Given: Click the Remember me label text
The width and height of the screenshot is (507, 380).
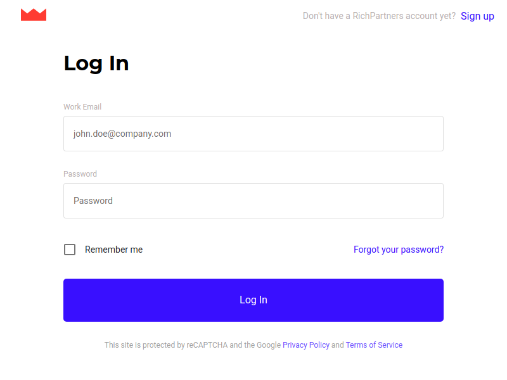Looking at the screenshot, I should (x=114, y=250).
